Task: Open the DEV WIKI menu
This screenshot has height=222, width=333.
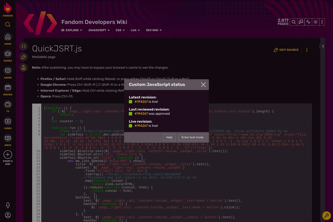Action: pyautogui.click(x=153, y=30)
